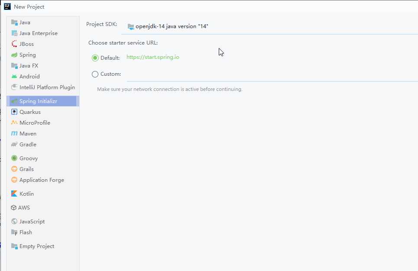Select the Default starter URL radio button
Image resolution: width=418 pixels, height=271 pixels.
click(95, 58)
